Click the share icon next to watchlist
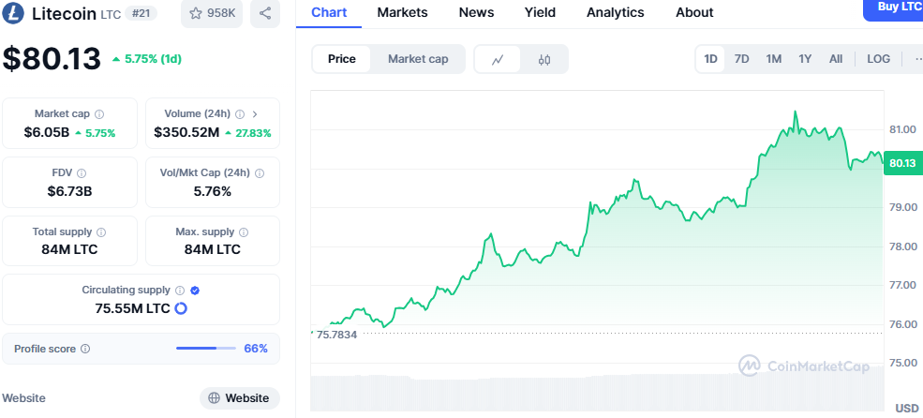This screenshot has height=418, width=923. coord(265,13)
